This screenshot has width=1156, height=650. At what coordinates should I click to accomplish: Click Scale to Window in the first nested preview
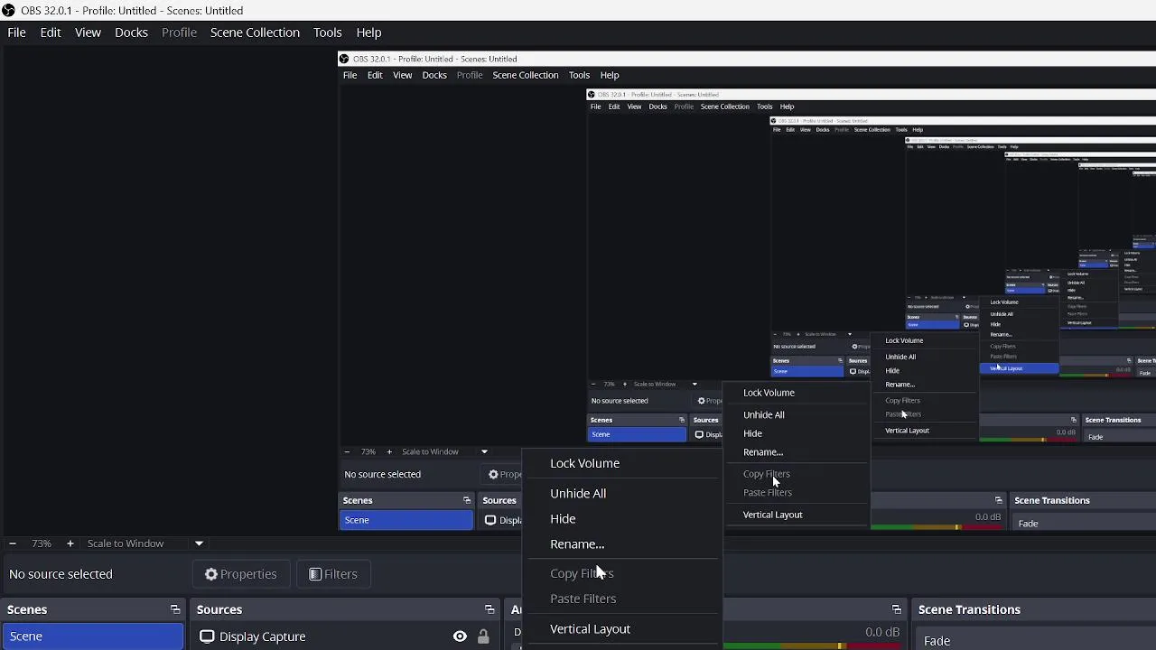pos(430,452)
